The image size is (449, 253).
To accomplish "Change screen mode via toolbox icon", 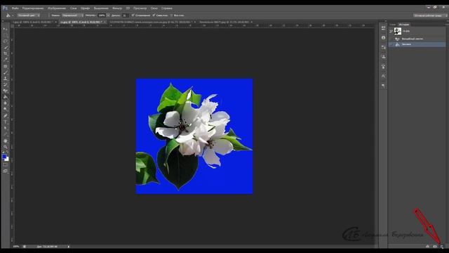I will (x=5, y=171).
